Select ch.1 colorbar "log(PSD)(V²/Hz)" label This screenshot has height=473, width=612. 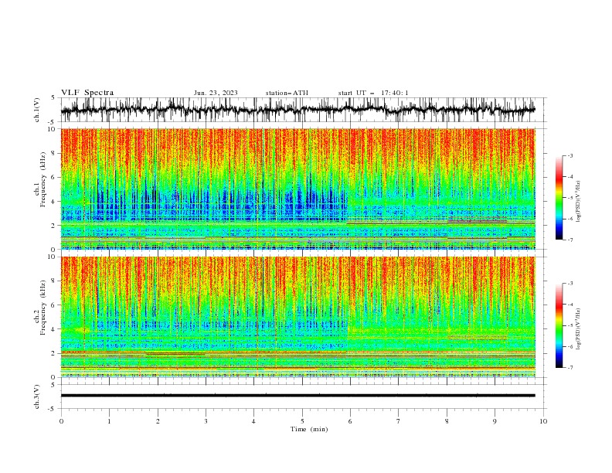578,201
